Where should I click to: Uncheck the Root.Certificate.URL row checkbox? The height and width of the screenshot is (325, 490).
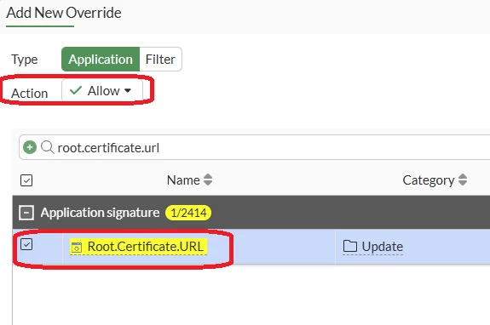point(26,244)
